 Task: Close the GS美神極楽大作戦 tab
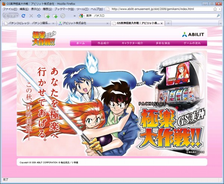click(x=162, y=24)
